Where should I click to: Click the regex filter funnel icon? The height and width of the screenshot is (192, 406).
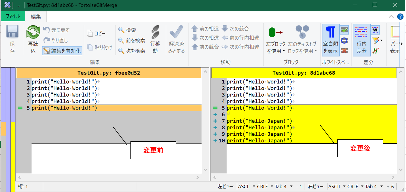375,40
